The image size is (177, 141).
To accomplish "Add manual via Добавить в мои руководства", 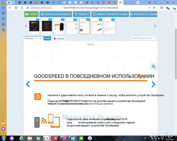I will coord(56,14).
